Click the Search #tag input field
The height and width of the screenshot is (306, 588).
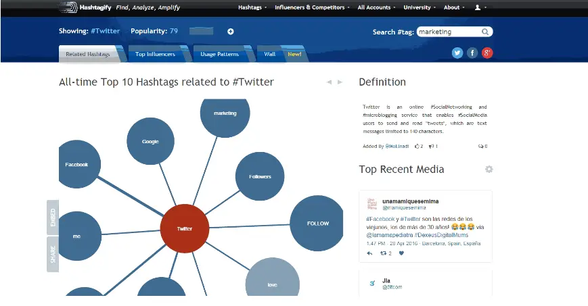[x=449, y=32]
